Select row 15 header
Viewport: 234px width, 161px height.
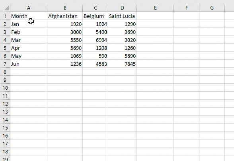point(5,128)
